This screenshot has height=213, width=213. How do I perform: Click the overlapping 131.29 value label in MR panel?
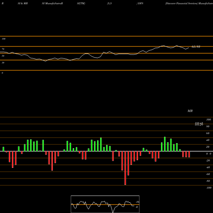click(199, 124)
